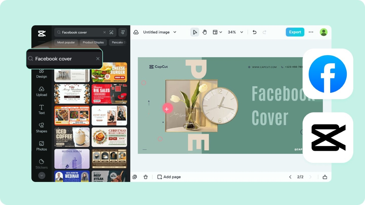365x205 pixels.
Task: Export the current design
Action: click(x=295, y=32)
